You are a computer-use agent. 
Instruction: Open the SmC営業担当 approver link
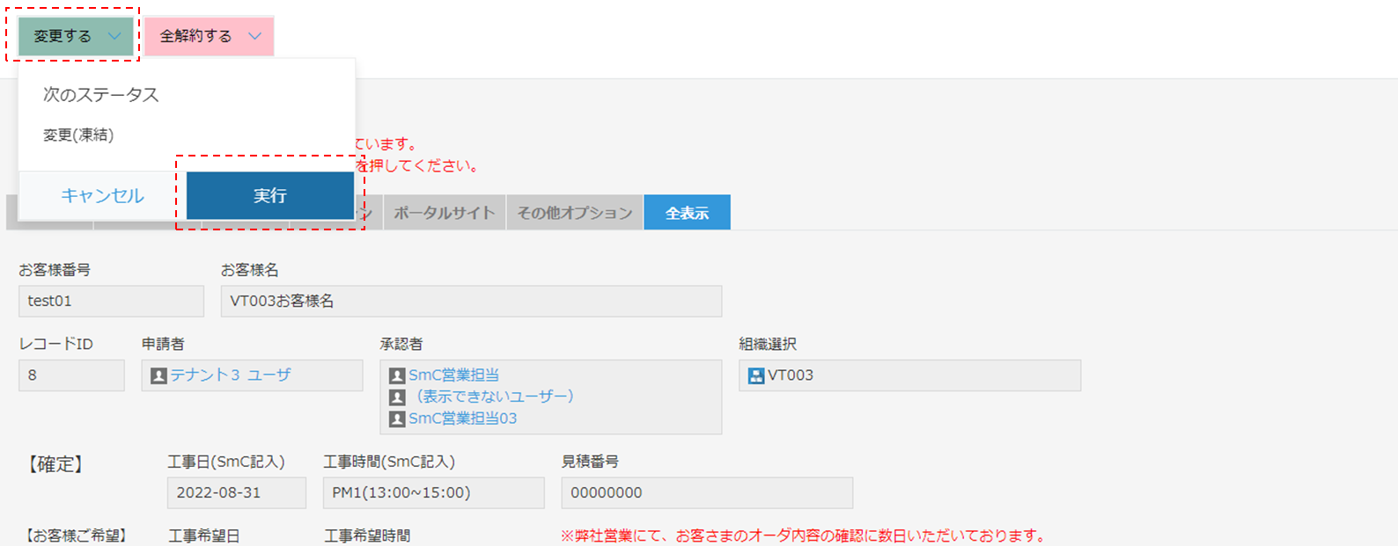click(453, 375)
